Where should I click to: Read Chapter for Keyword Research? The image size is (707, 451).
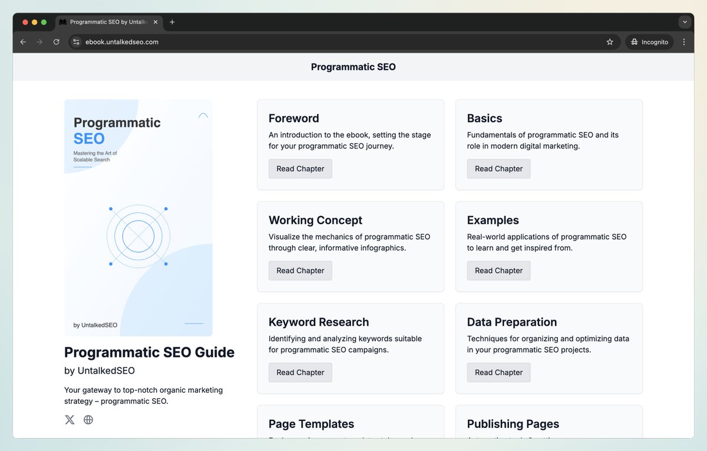point(300,372)
